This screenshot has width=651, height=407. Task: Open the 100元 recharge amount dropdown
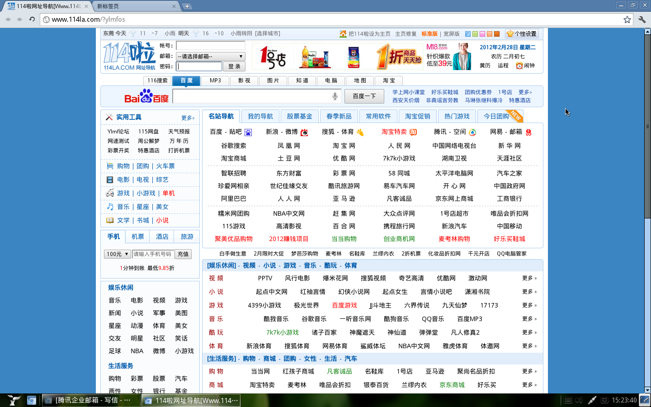click(118, 254)
